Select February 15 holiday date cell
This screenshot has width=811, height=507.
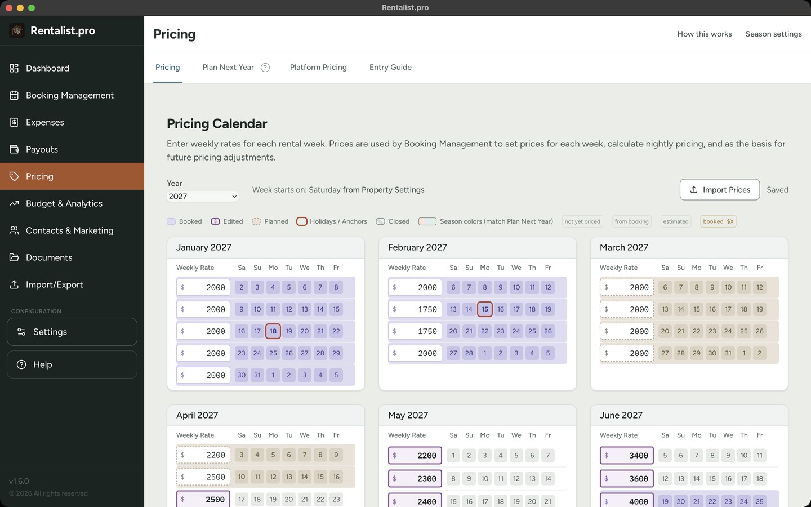pos(485,309)
